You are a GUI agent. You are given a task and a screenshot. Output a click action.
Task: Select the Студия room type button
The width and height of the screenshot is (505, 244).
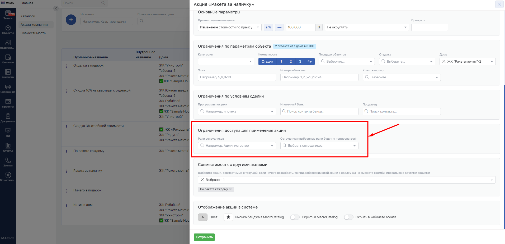(x=267, y=62)
